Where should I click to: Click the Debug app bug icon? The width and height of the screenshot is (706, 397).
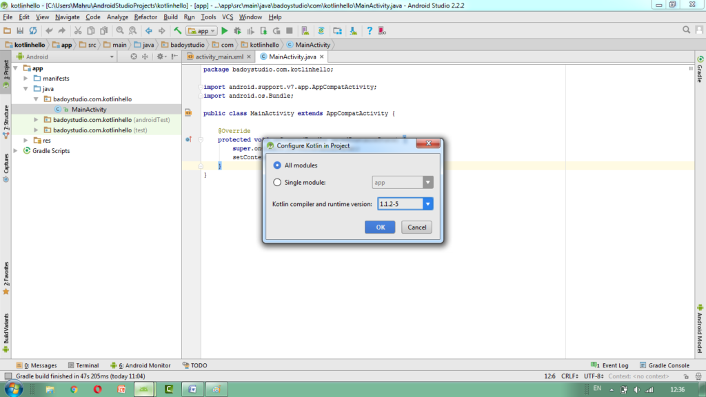pyautogui.click(x=237, y=30)
